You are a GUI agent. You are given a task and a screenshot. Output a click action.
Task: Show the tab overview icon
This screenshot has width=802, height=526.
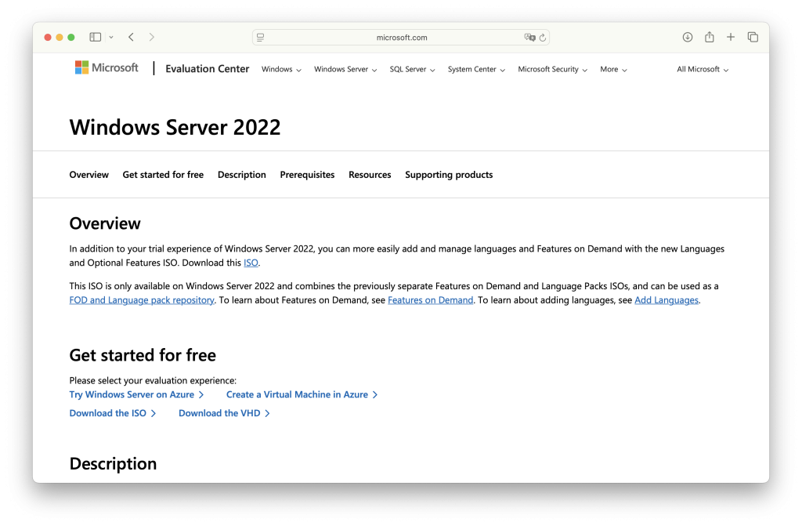753,37
